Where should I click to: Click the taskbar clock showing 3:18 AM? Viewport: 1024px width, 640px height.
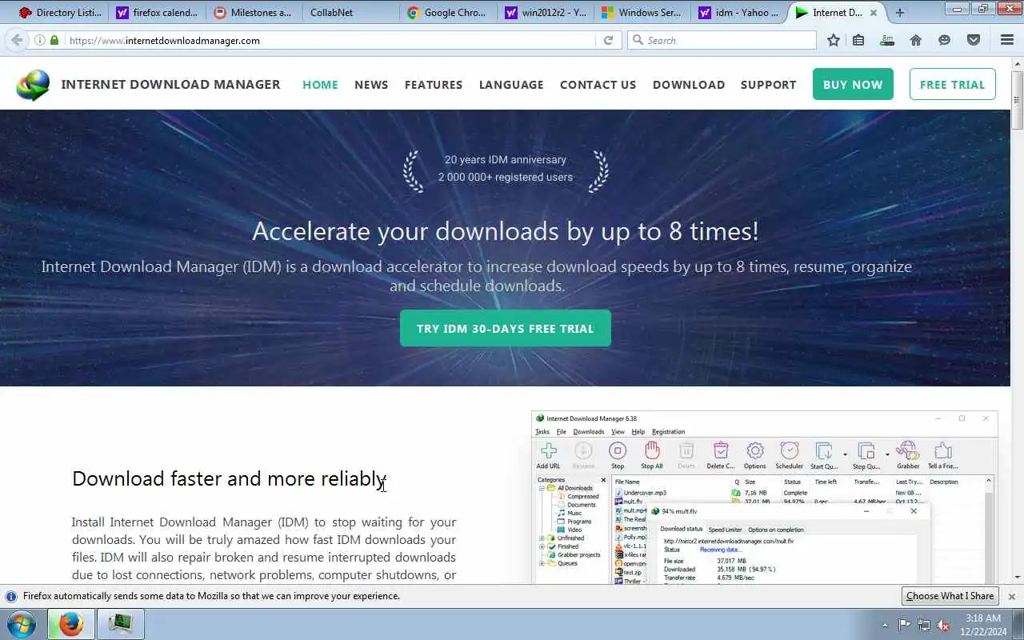tap(984, 625)
